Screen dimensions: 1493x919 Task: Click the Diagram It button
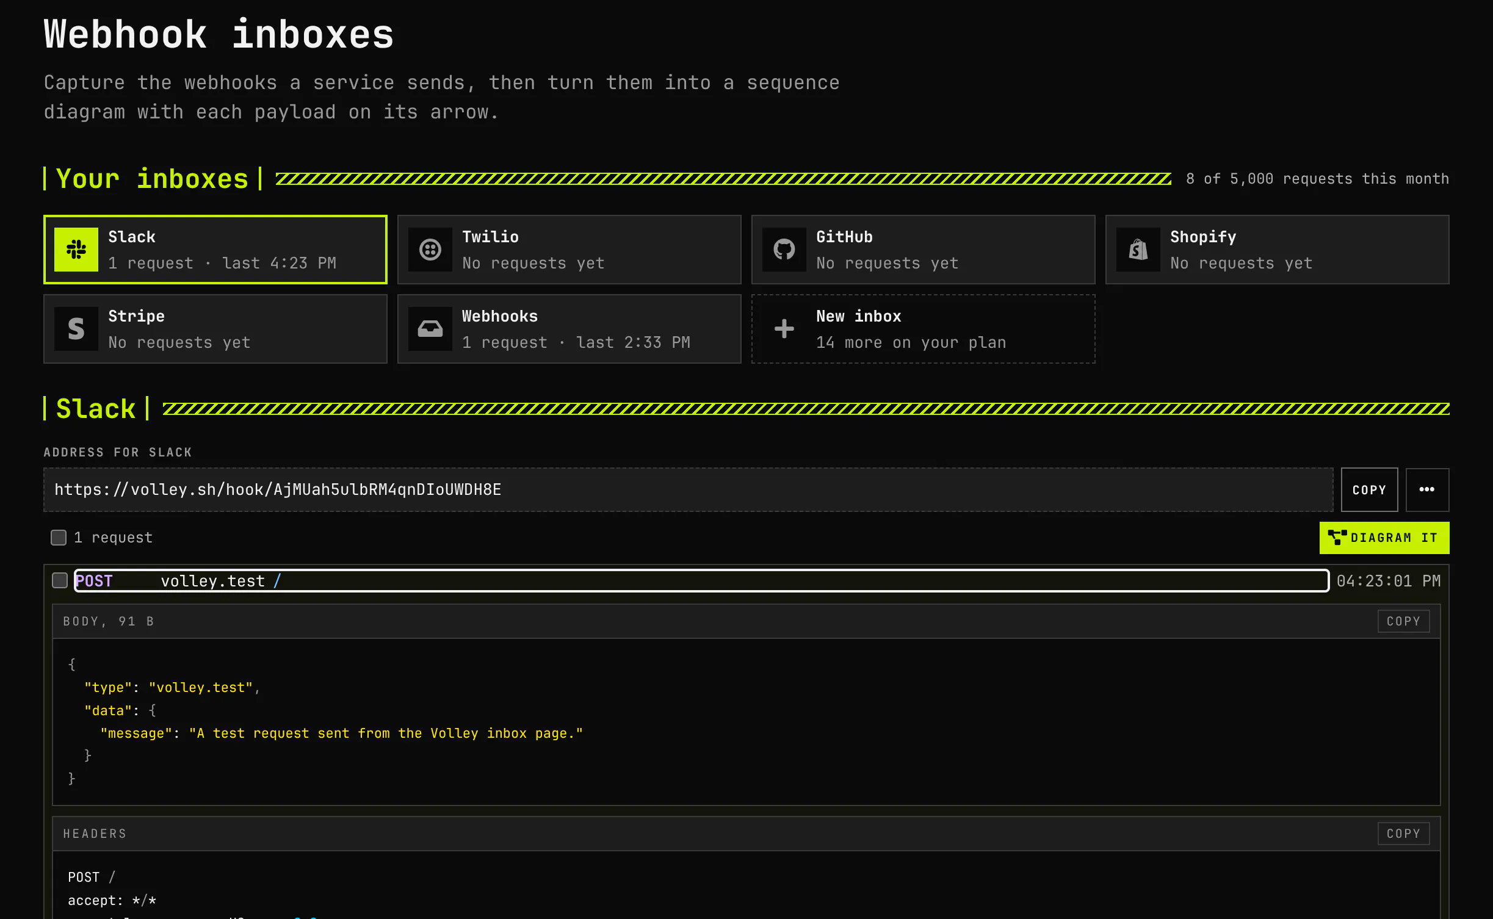1384,538
